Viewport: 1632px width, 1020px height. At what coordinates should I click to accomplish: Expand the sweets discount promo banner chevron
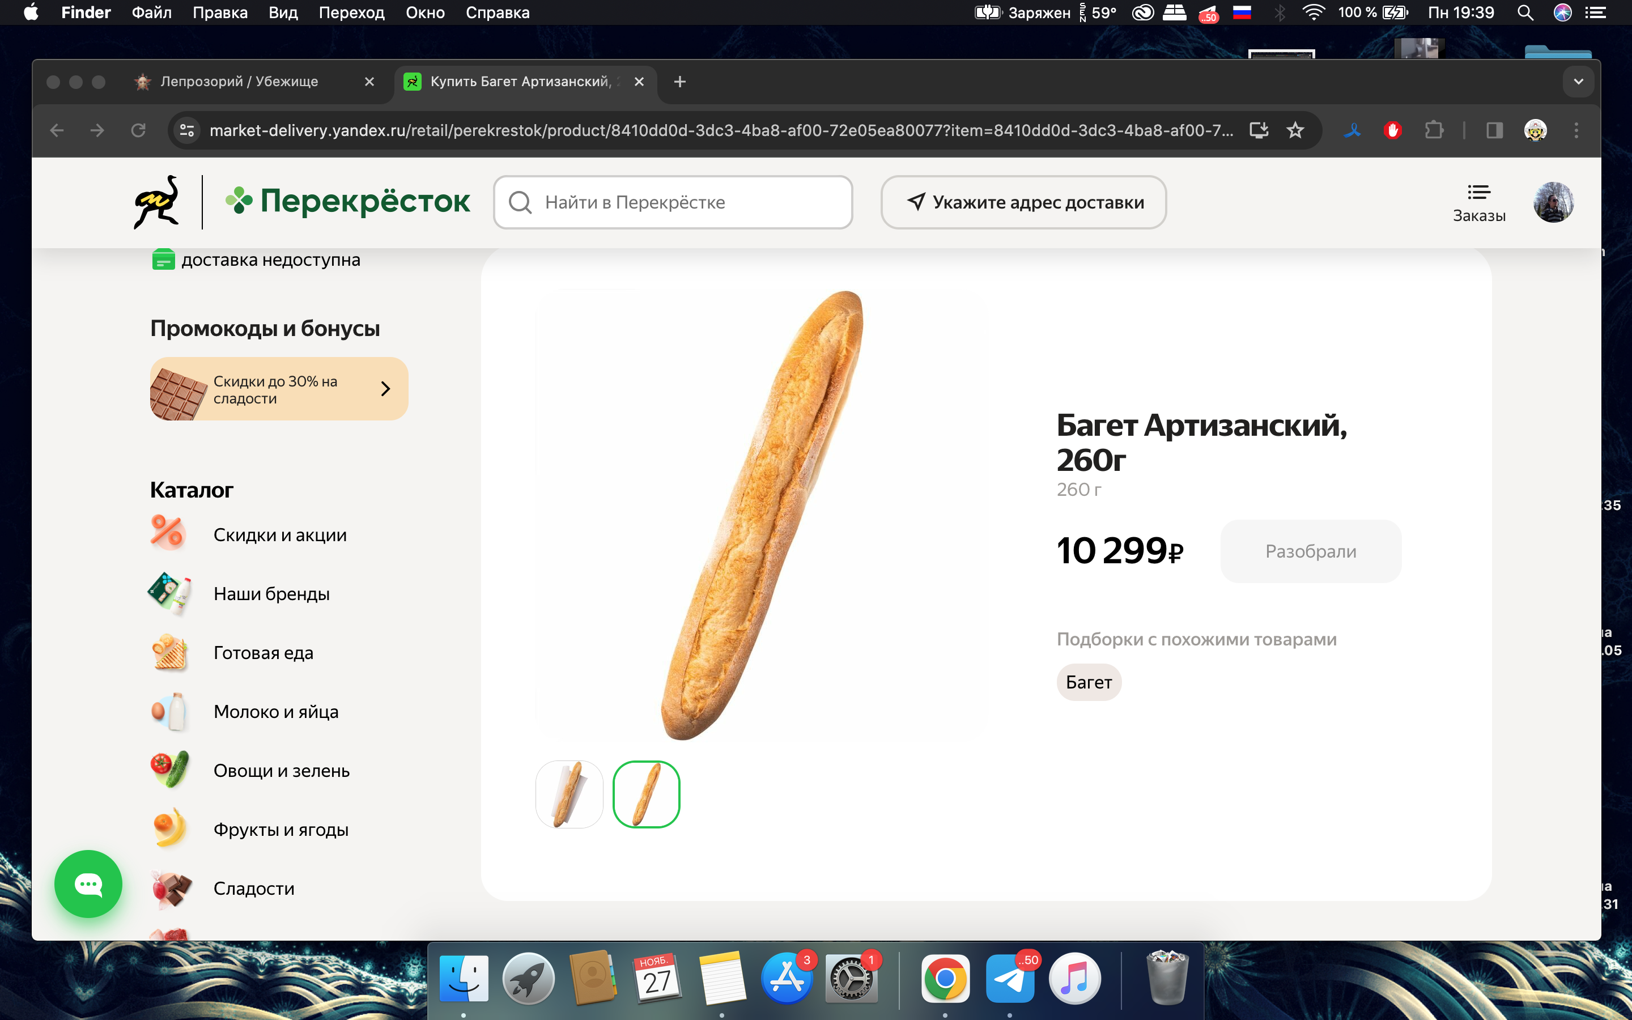(386, 389)
